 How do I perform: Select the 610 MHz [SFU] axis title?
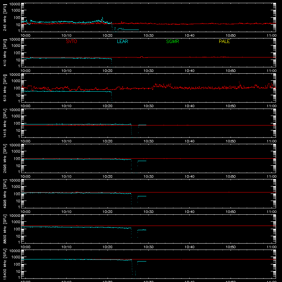[x=5, y=88]
